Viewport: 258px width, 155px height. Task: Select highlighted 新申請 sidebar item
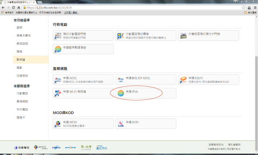click(30, 60)
